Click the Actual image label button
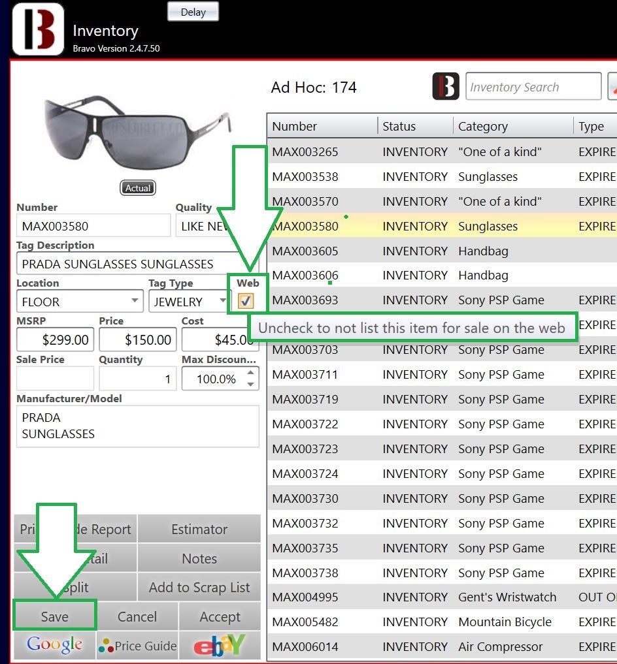Viewport: 617px width, 664px height. (x=138, y=187)
